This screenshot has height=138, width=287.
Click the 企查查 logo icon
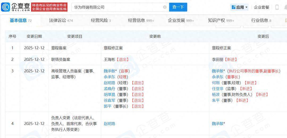(6, 7)
